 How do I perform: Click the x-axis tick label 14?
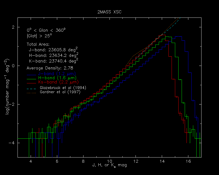[x=162, y=161]
